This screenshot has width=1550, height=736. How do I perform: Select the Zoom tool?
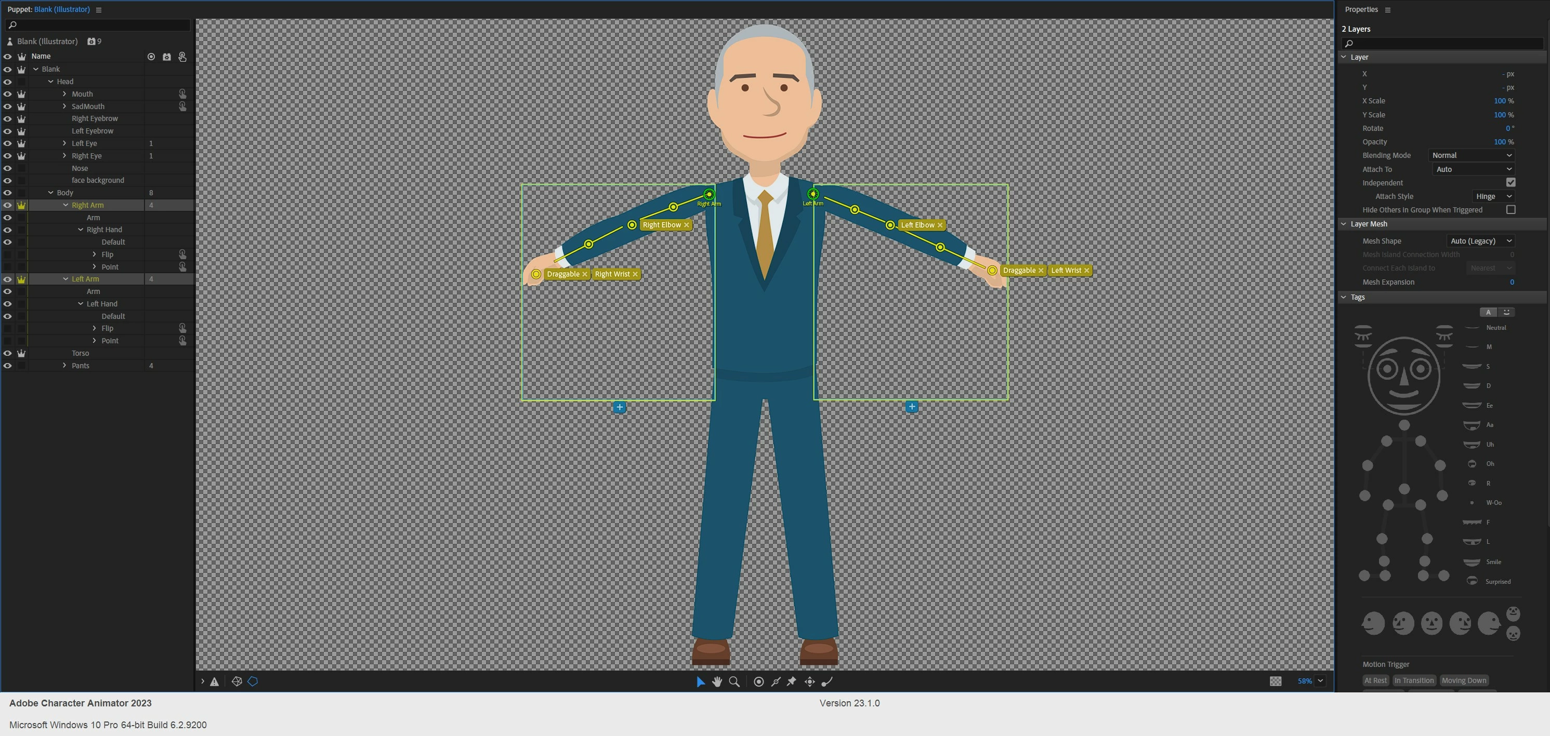click(734, 681)
